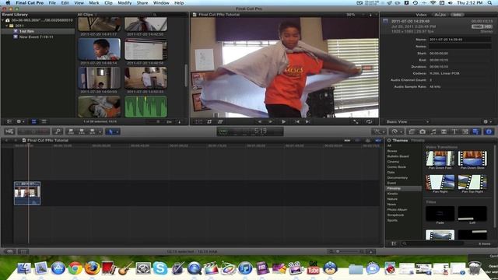Select the Sports theme category

coord(392,220)
